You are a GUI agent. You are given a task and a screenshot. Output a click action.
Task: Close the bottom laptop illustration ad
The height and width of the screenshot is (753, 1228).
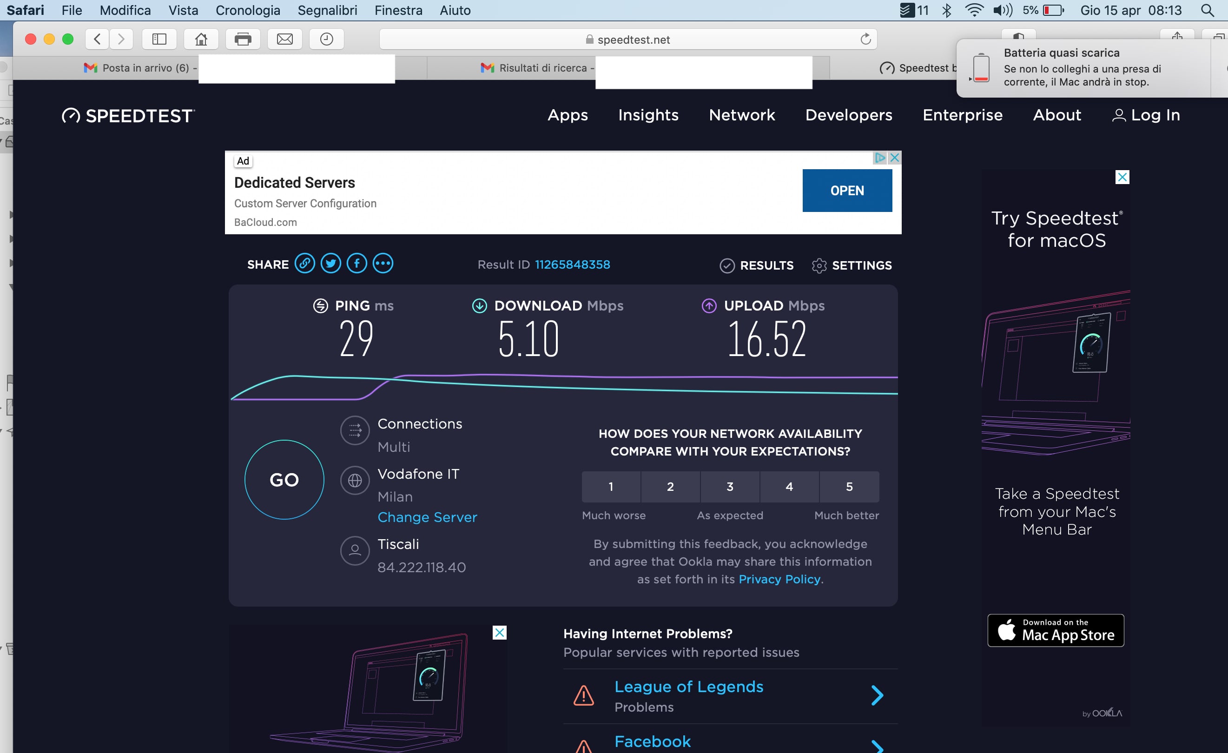[x=499, y=633]
